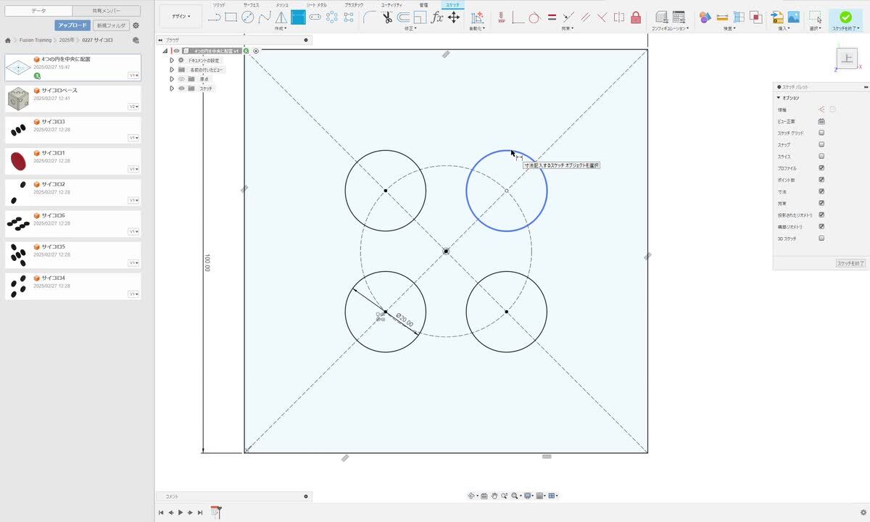Click the timeline play button
Image resolution: width=870 pixels, height=522 pixels.
181,513
